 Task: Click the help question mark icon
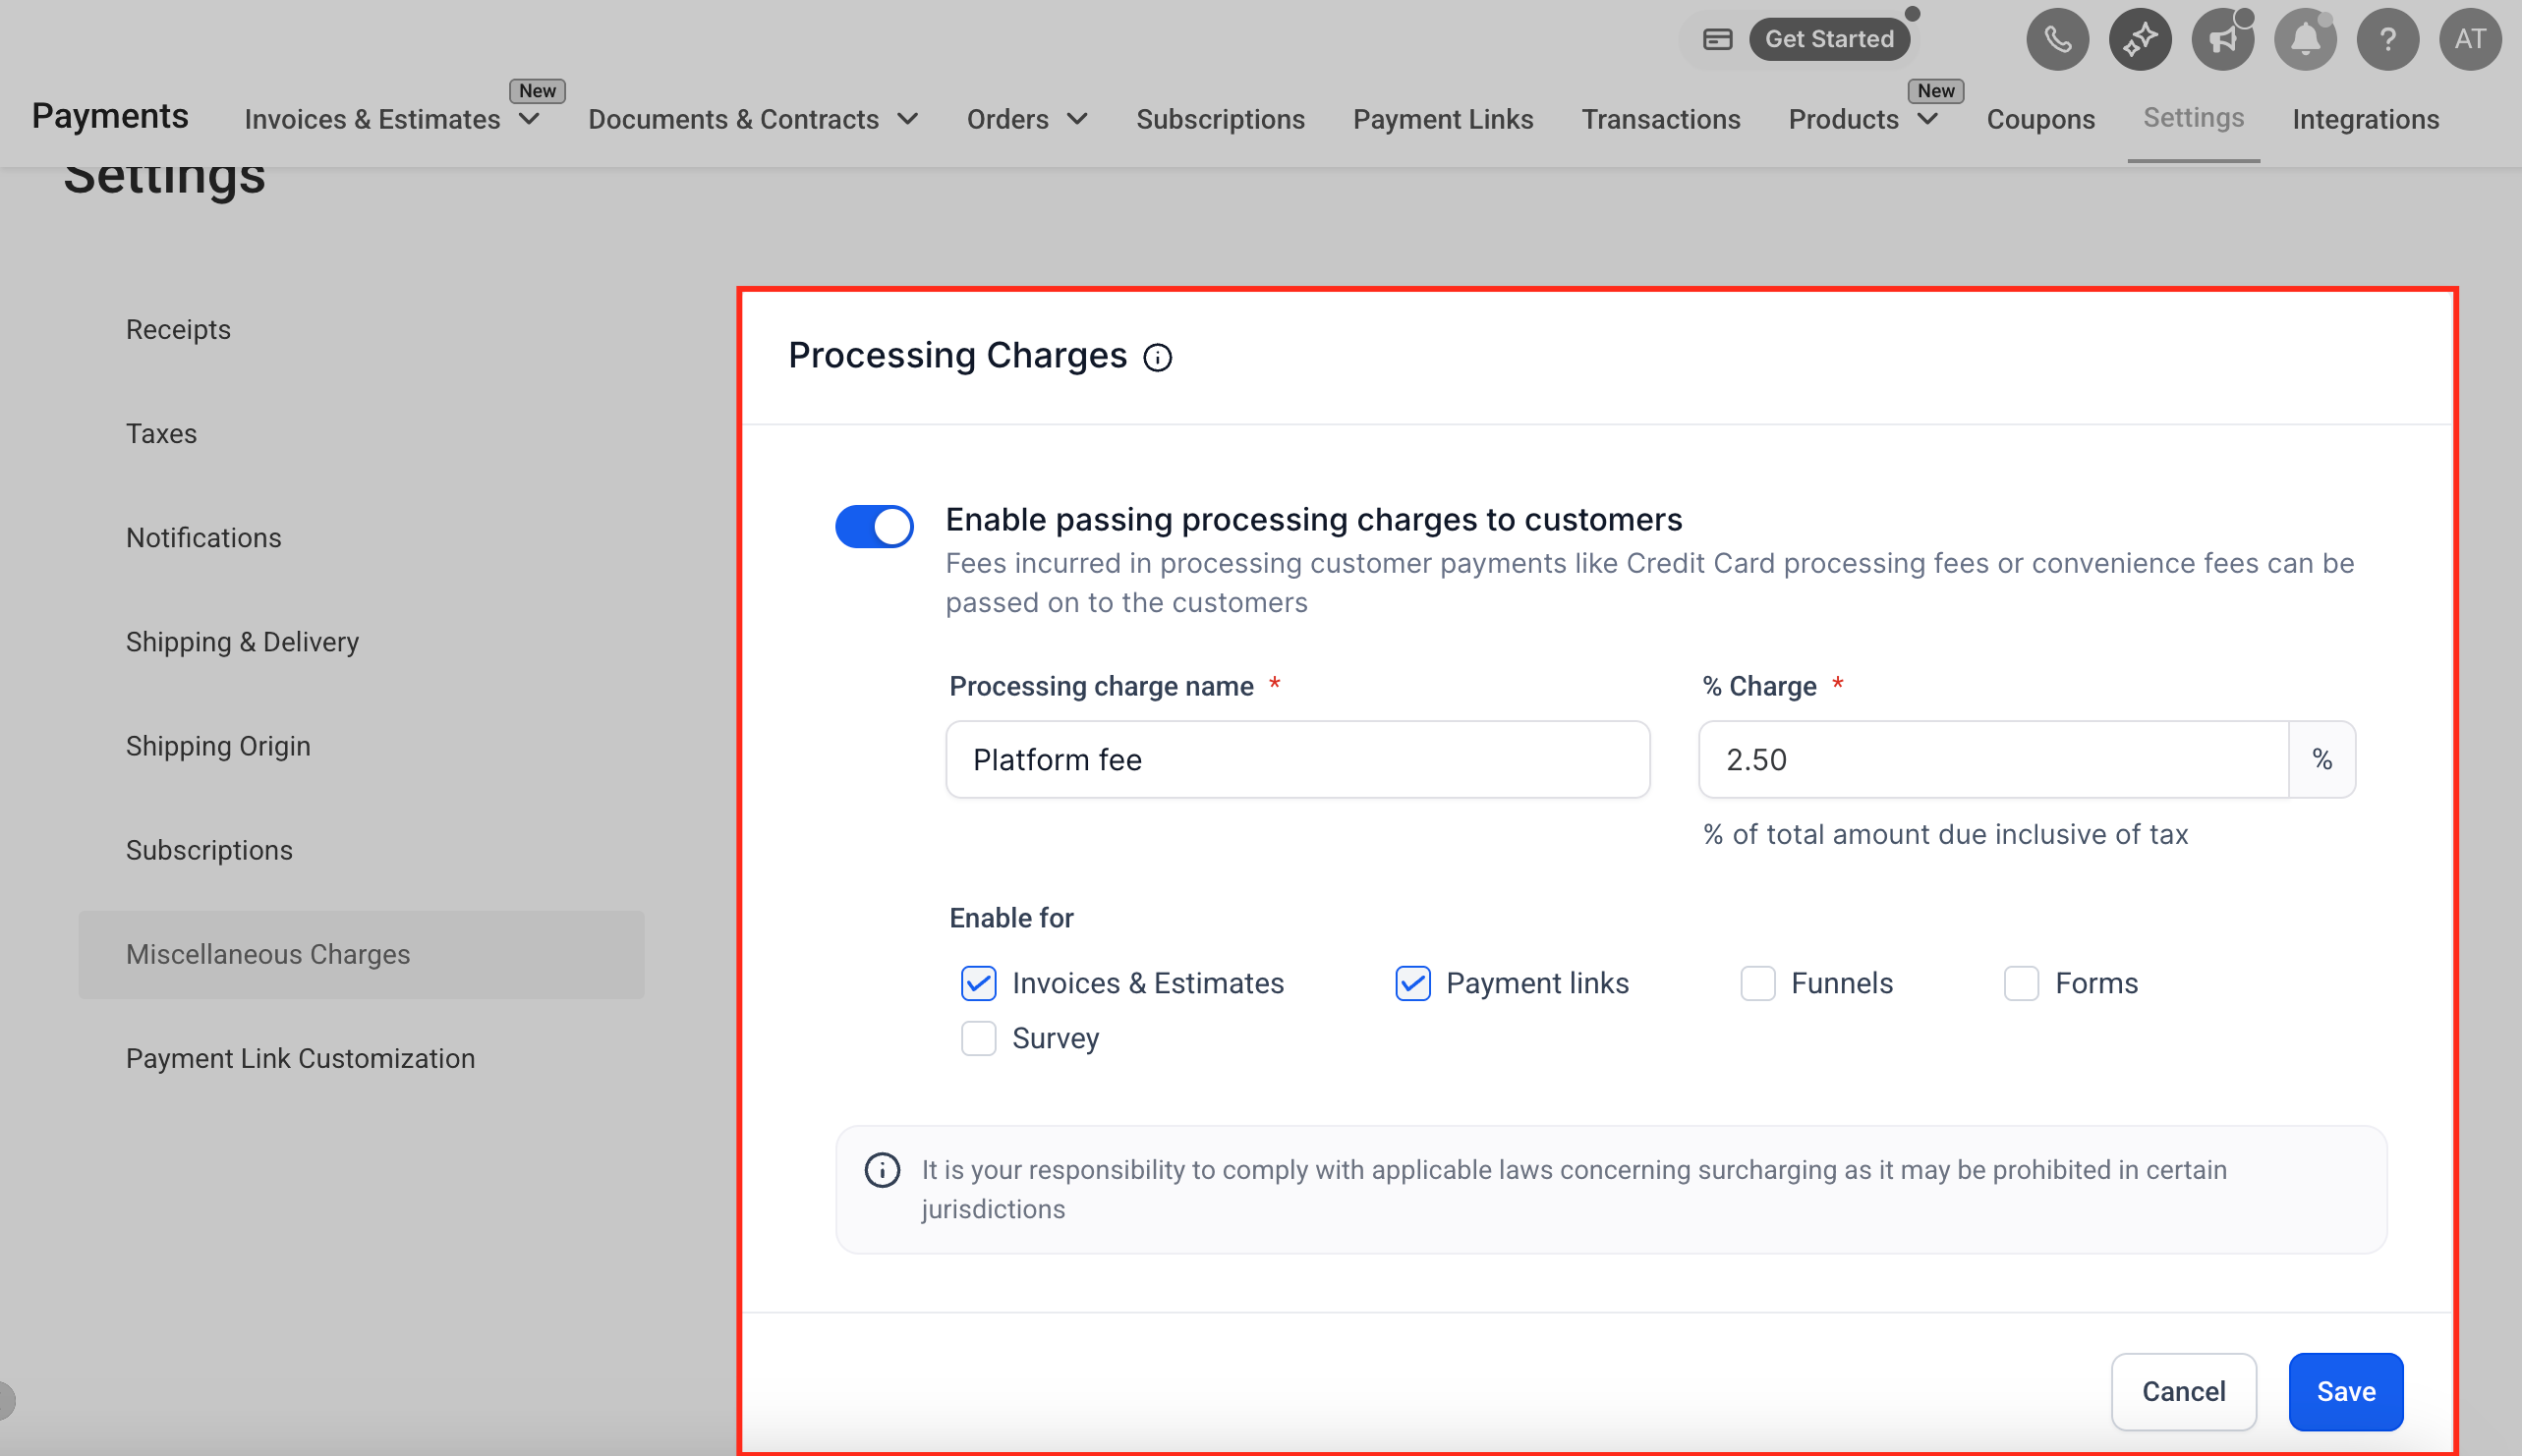point(2388,39)
